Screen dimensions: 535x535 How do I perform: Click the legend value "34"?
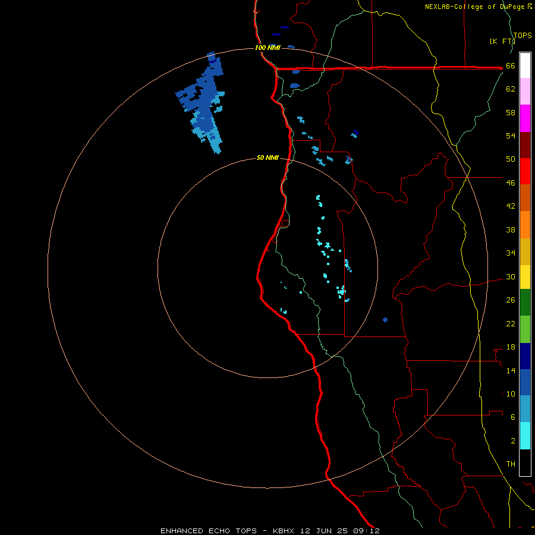click(x=511, y=253)
